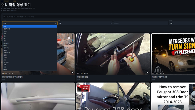Select 폭스바겐 manufacturer option
195x110 pixels.
pyautogui.click(x=30, y=62)
